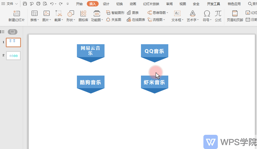Open the 开发工具 developer tools tab

pos(214,4)
